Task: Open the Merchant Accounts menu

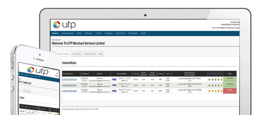Action: pos(68,33)
